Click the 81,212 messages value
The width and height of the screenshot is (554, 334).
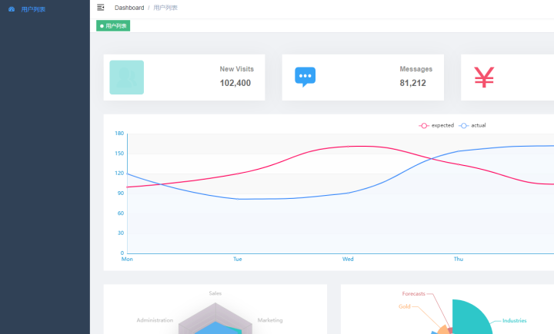click(412, 83)
